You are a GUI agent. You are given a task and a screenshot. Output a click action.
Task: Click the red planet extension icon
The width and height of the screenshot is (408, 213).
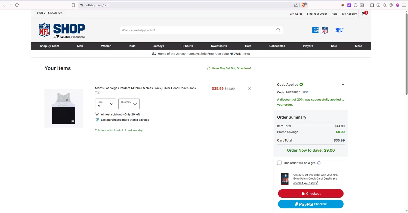(343, 5)
